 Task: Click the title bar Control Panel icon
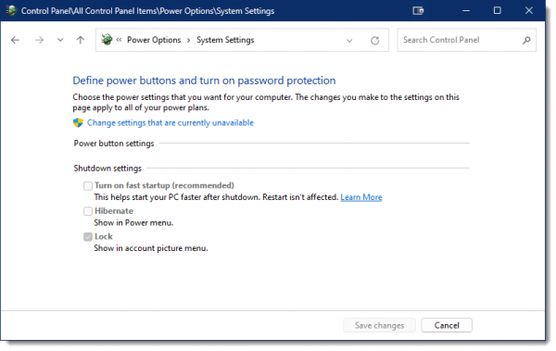coord(11,10)
